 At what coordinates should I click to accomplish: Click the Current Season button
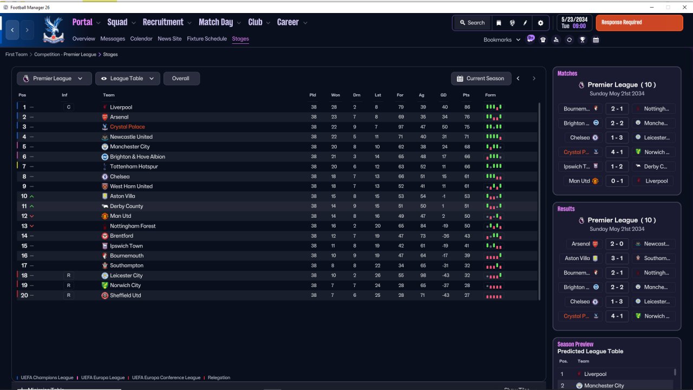pyautogui.click(x=481, y=79)
